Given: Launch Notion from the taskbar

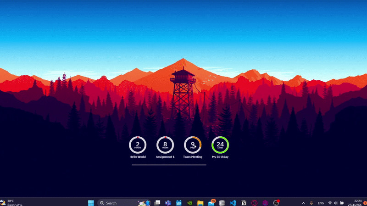Looking at the screenshot, I should click(244, 203).
